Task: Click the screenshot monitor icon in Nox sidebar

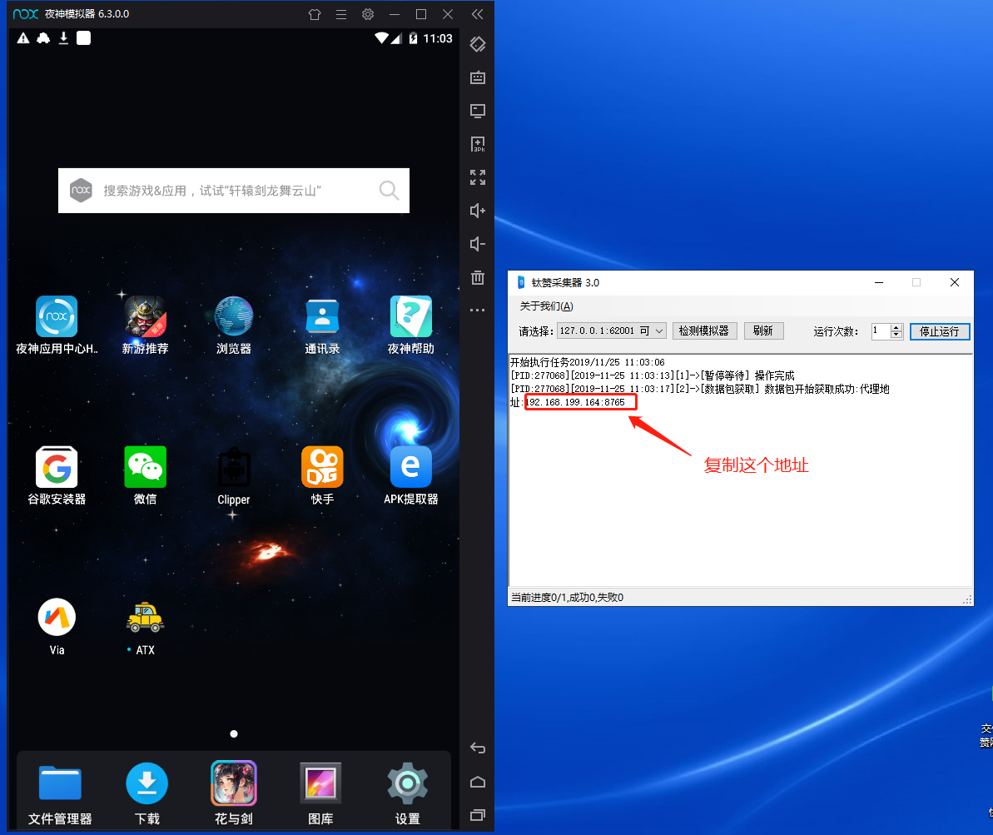Action: (478, 111)
